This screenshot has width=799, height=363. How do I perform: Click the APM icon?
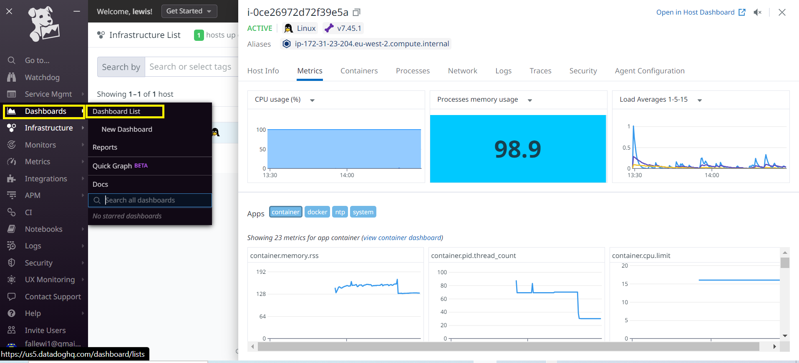point(12,195)
